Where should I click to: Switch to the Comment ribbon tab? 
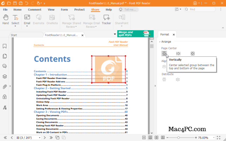point(35,10)
